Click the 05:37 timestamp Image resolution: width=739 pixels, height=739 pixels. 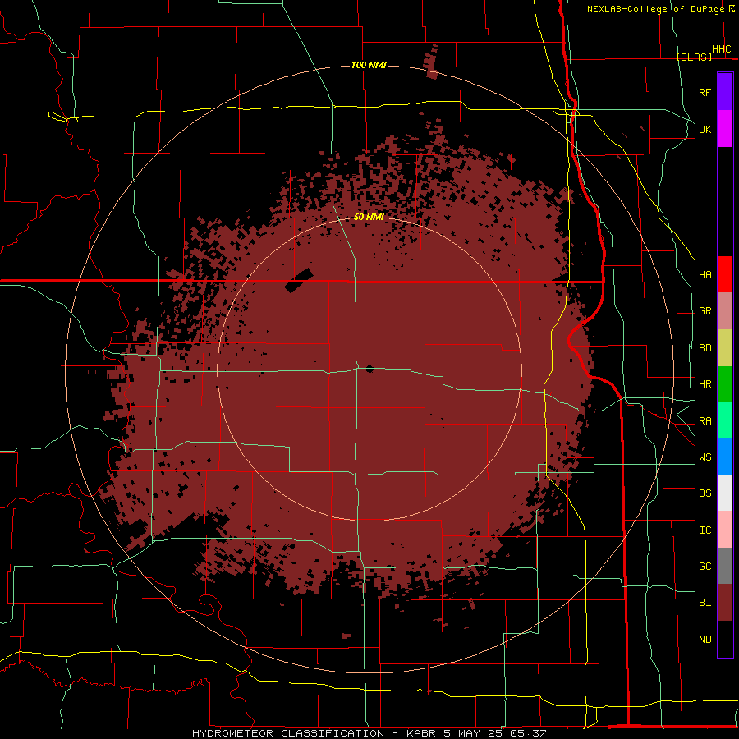[x=530, y=733]
